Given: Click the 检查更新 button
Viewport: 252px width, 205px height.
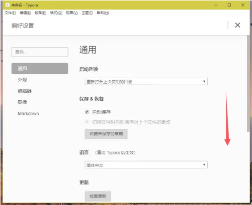Looking at the screenshot, I should (x=98, y=196).
